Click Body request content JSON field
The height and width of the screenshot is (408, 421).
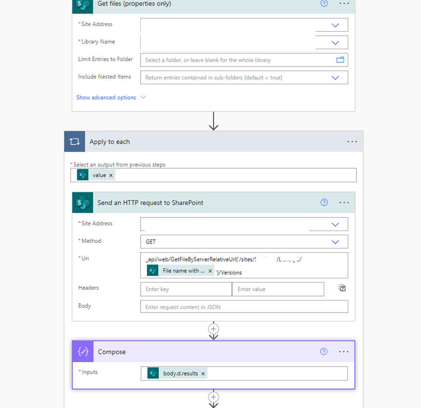(244, 307)
